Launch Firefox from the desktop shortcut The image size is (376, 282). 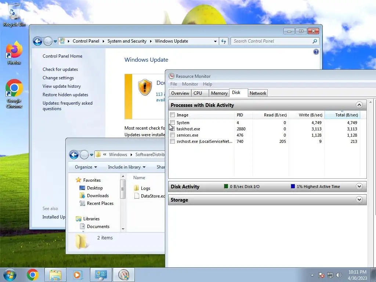pos(14,53)
